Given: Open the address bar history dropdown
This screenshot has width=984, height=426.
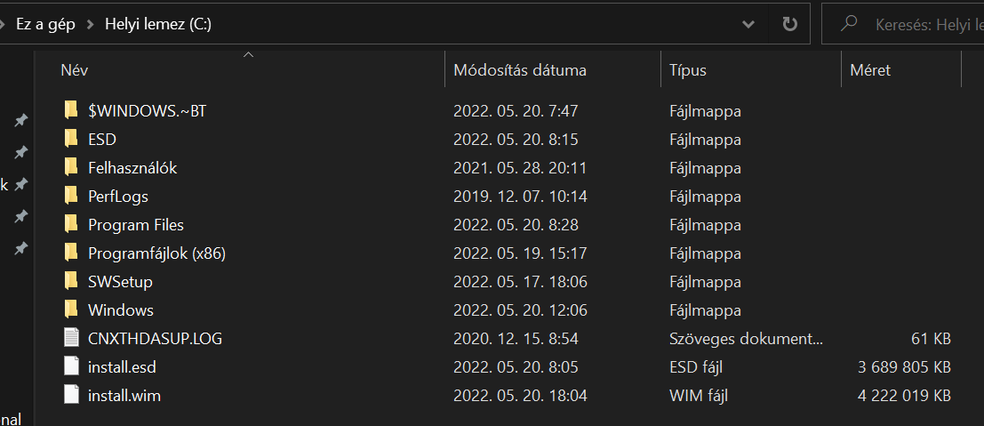Looking at the screenshot, I should pyautogui.click(x=748, y=25).
